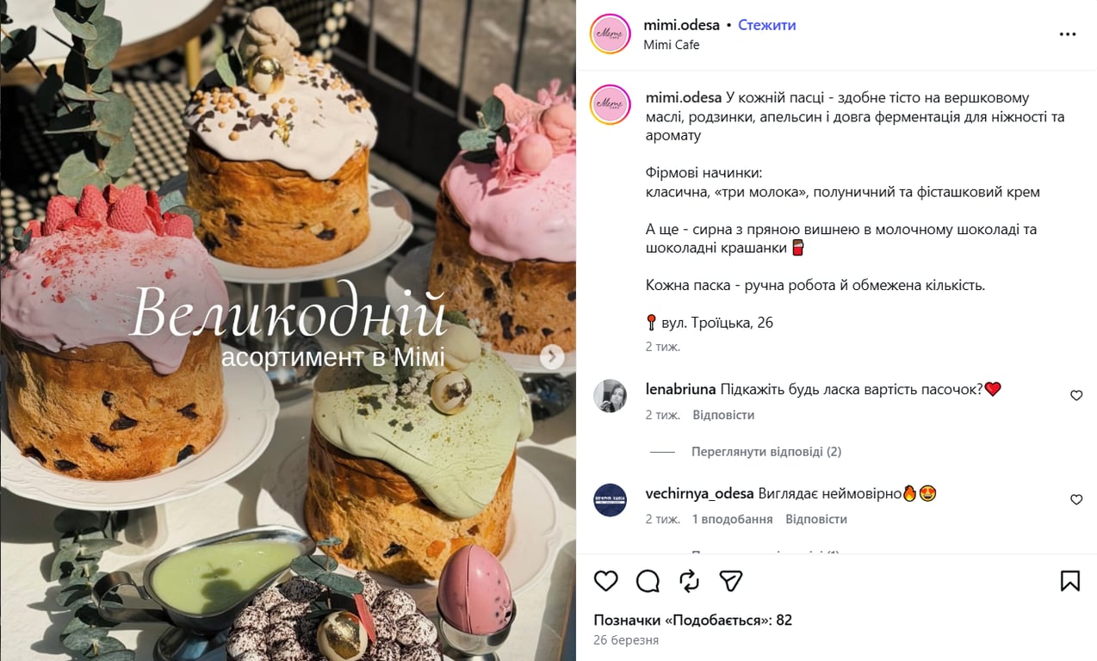Like lenabriuna's comment heart
This screenshot has width=1097, height=661.
coord(1076,395)
